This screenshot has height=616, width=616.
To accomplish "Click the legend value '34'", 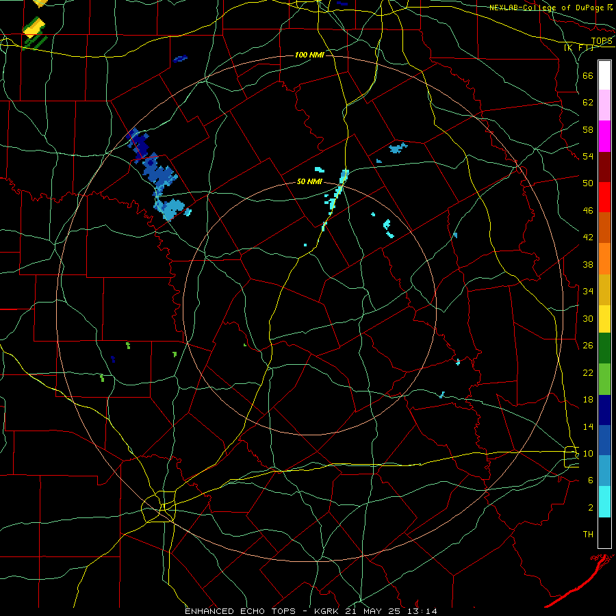I will pyautogui.click(x=588, y=292).
